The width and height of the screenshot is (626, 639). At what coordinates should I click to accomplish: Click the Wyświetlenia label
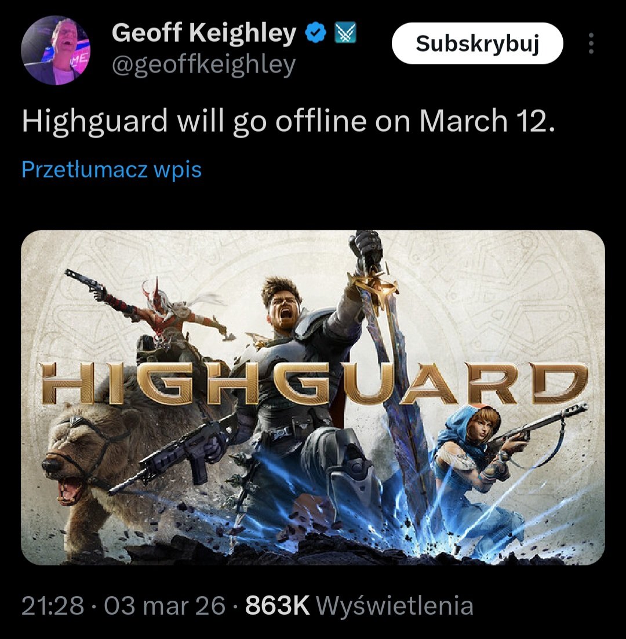coord(395,605)
